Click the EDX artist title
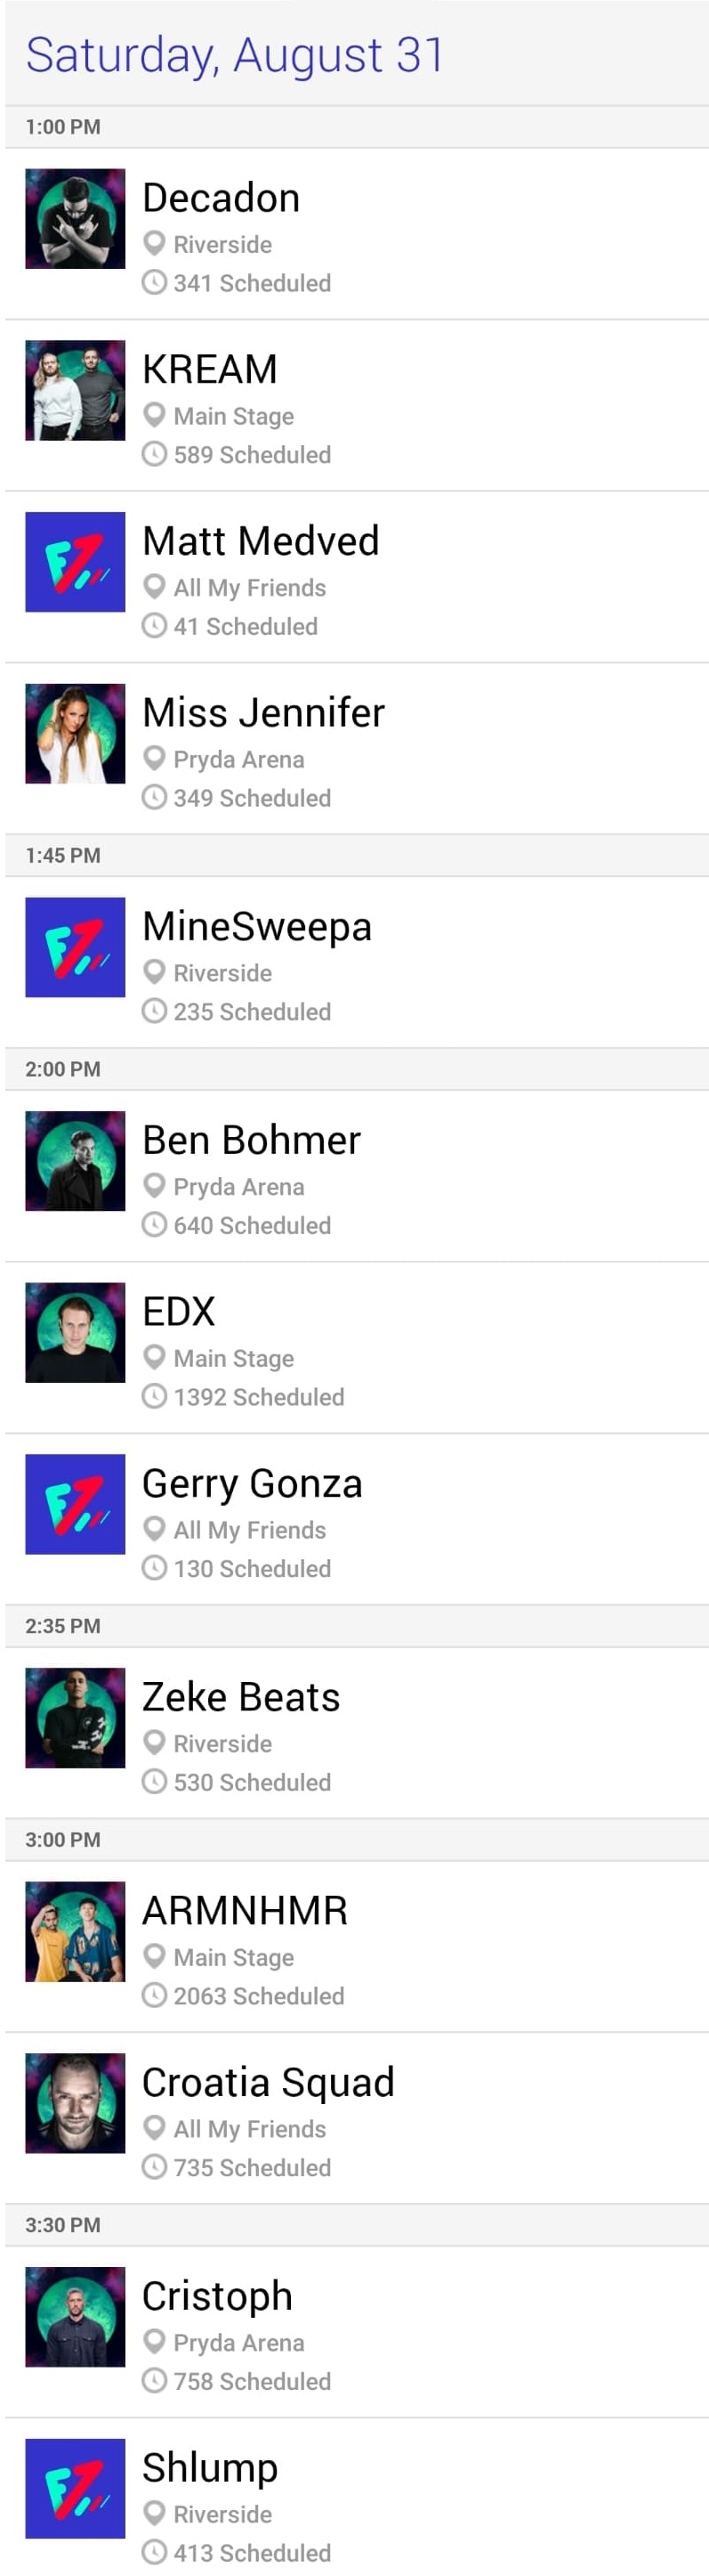The height and width of the screenshot is (2576, 709). pyautogui.click(x=179, y=1311)
